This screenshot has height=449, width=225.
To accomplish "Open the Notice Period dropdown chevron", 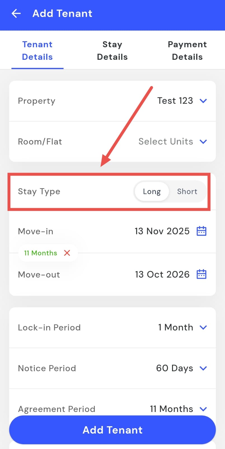I will tap(203, 368).
